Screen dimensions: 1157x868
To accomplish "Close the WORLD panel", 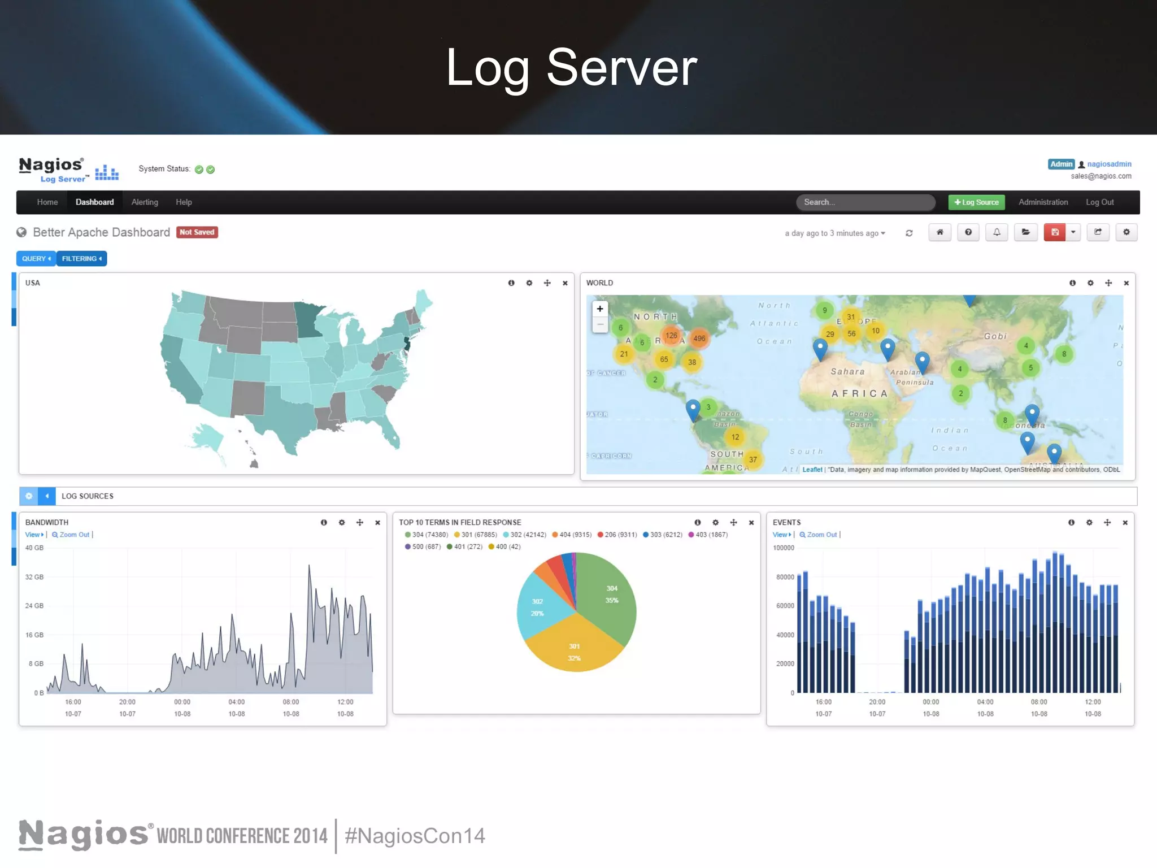I will click(x=1126, y=283).
